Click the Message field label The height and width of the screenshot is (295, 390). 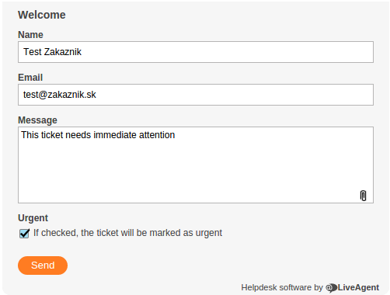[x=37, y=120]
